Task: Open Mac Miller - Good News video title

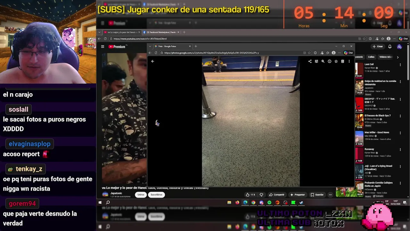Action: click(377, 133)
